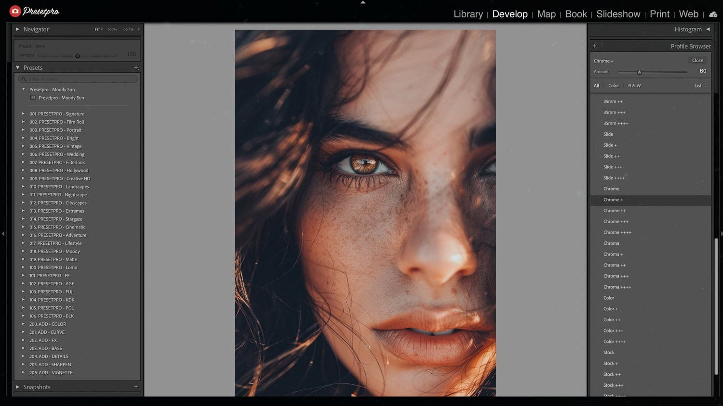Click the top panel hide arrow
The height and width of the screenshot is (406, 723).
click(x=363, y=2)
